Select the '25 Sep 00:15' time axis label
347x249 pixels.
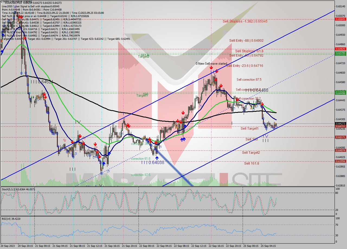(251, 246)
